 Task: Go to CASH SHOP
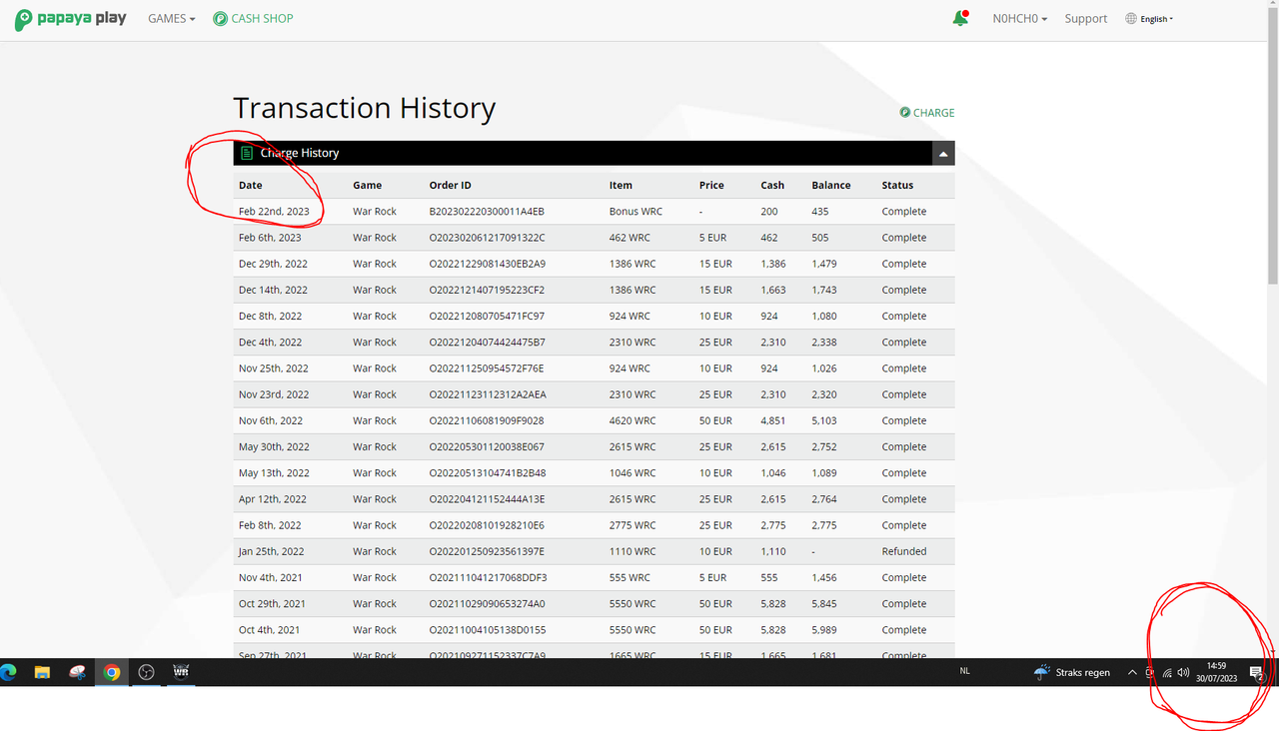click(x=262, y=19)
